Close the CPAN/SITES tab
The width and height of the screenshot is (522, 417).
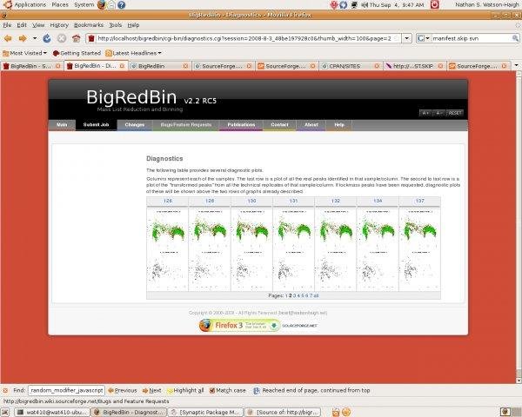[378, 66]
